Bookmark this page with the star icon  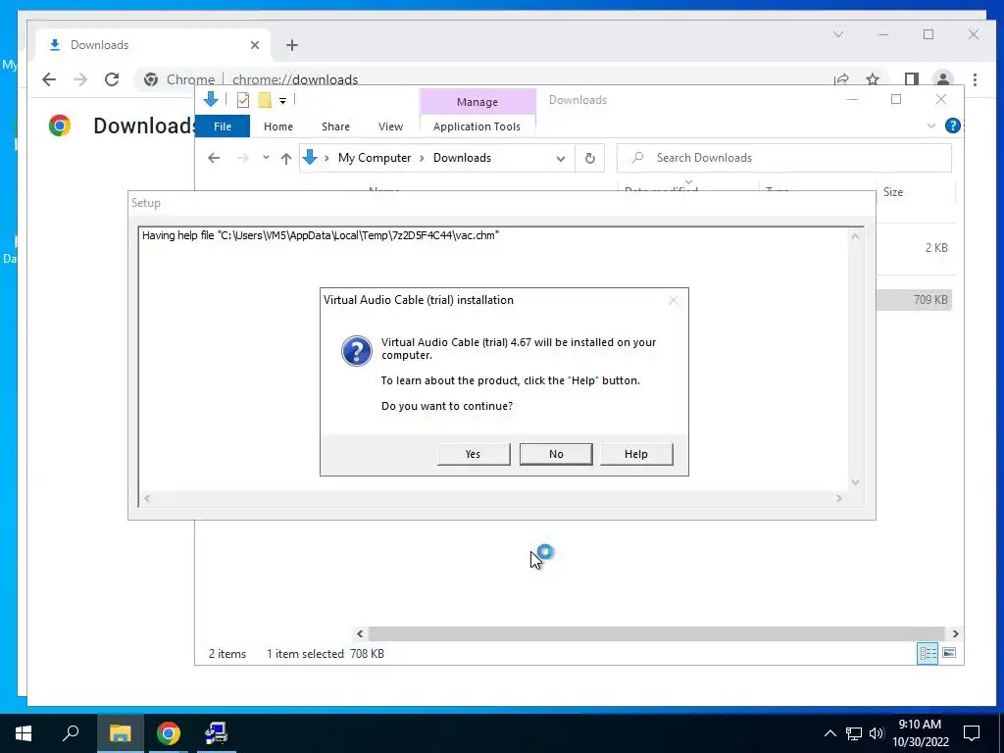[x=872, y=79]
